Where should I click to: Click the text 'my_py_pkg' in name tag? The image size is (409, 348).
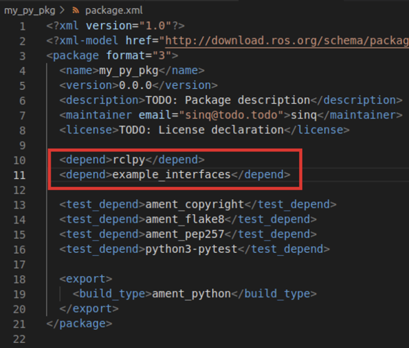click(129, 71)
